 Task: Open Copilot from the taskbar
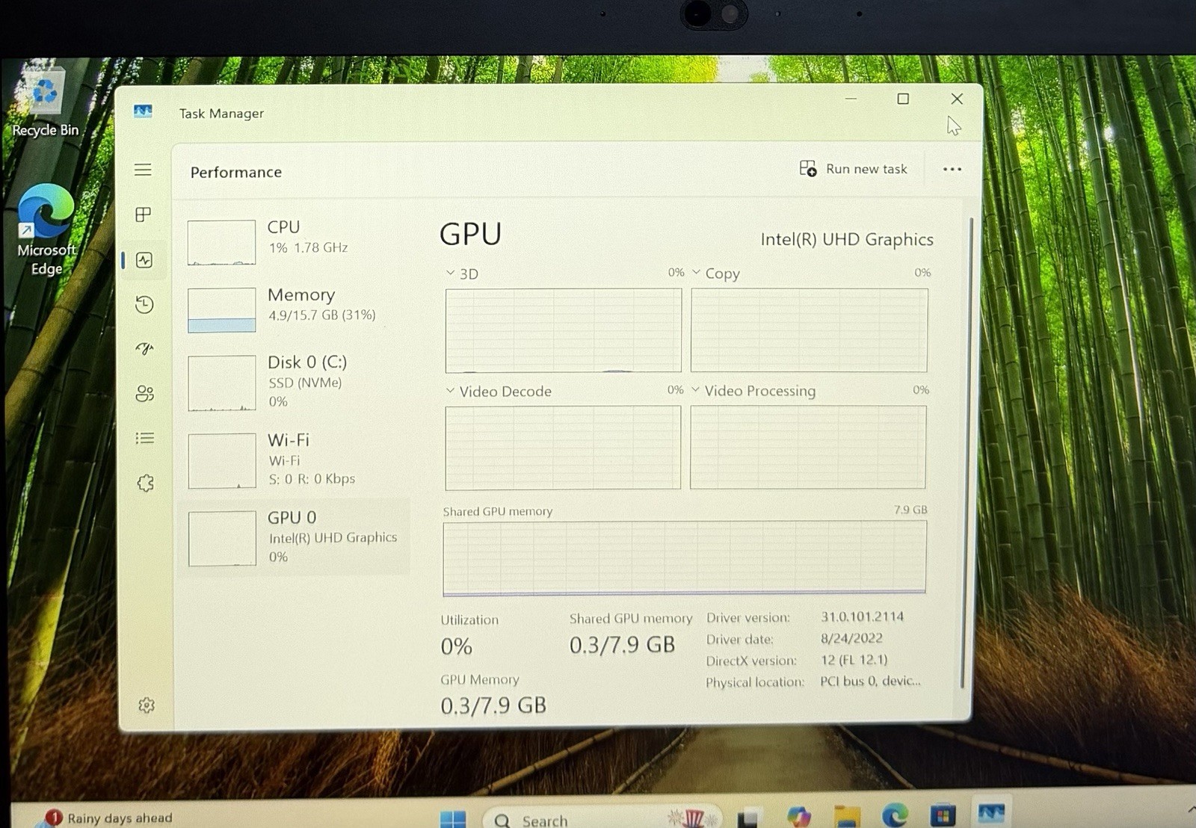pos(798,816)
